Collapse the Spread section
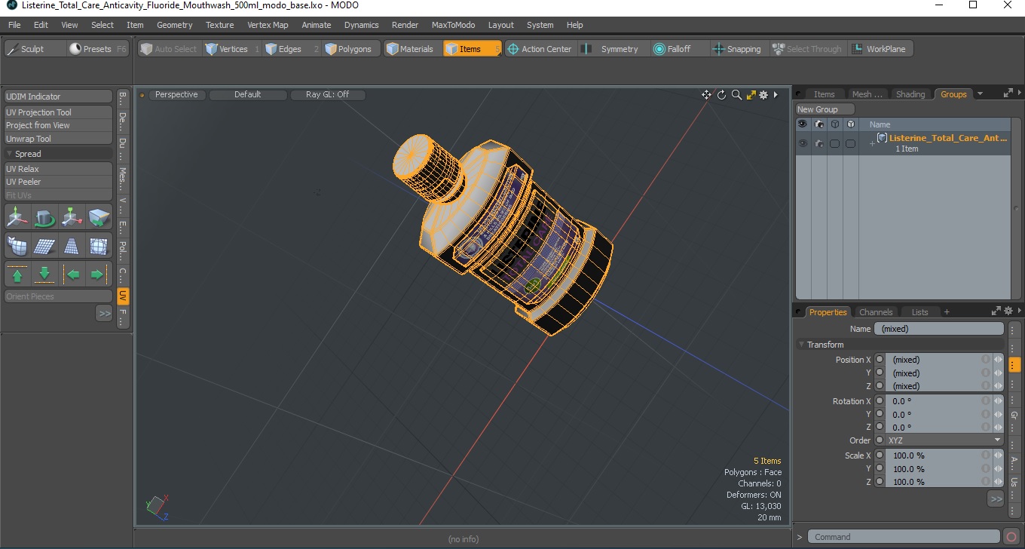Image resolution: width=1025 pixels, height=549 pixels. pos(10,154)
